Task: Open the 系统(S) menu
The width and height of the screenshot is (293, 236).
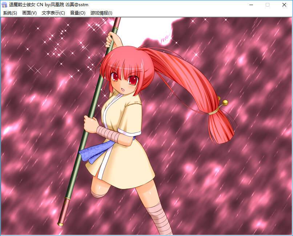Action: click(10, 13)
